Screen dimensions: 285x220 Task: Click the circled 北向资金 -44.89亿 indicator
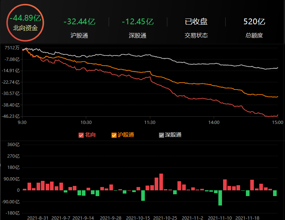pos(25,22)
